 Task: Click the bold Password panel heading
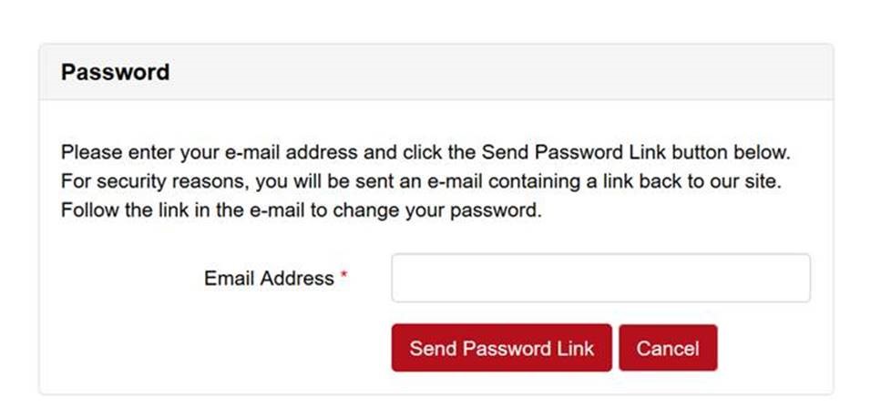(115, 72)
